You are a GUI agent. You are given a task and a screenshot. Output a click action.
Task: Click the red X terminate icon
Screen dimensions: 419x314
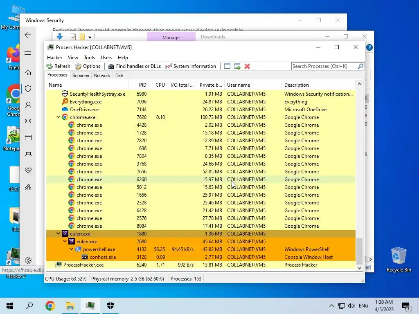[247, 66]
